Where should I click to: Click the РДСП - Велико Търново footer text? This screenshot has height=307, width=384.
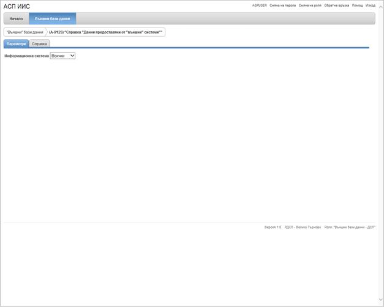[303, 227]
